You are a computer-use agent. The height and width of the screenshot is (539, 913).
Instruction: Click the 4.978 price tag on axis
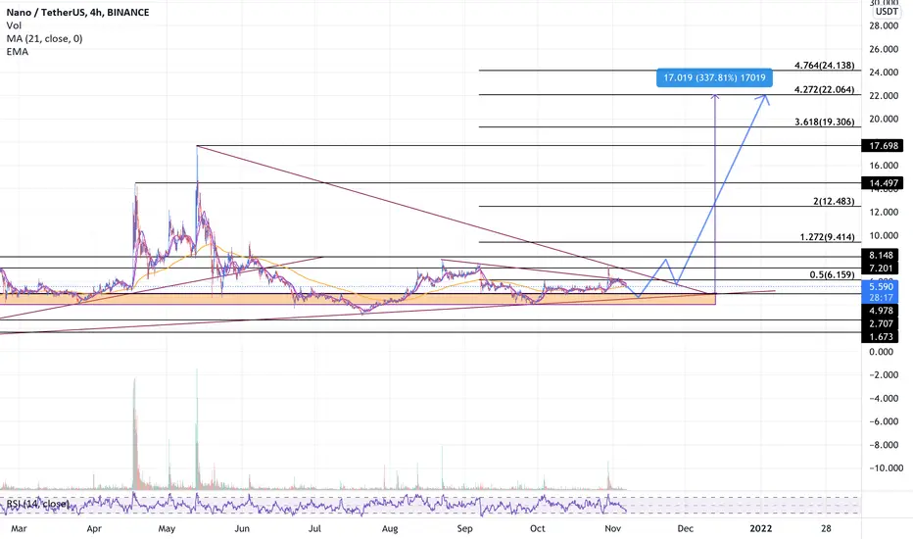click(x=881, y=311)
